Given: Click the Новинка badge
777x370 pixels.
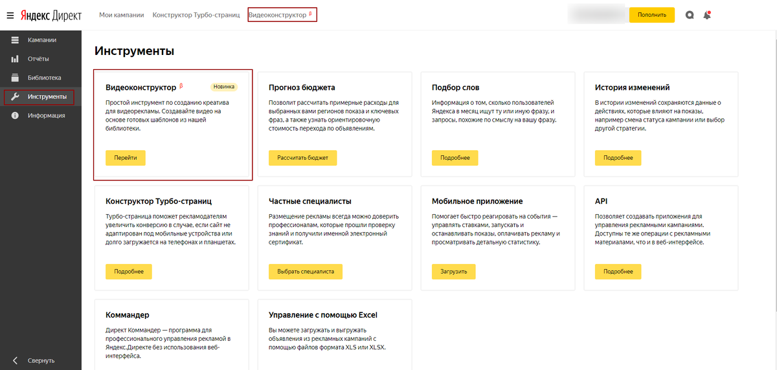Looking at the screenshot, I should click(x=224, y=87).
